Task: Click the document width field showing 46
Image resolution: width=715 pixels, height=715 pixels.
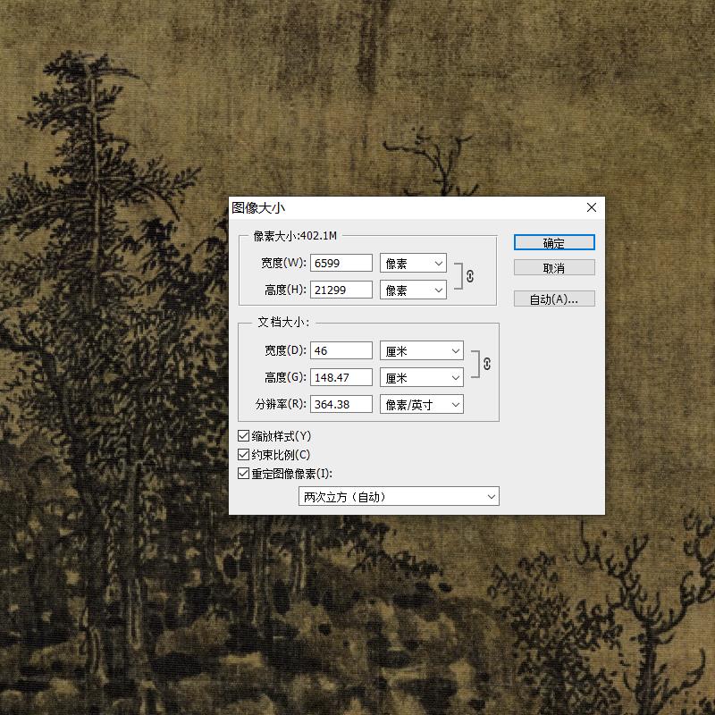Action: (341, 350)
